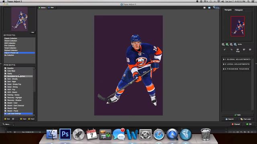Expand Global Adjustments section
257x144 pixels.
click(237, 60)
